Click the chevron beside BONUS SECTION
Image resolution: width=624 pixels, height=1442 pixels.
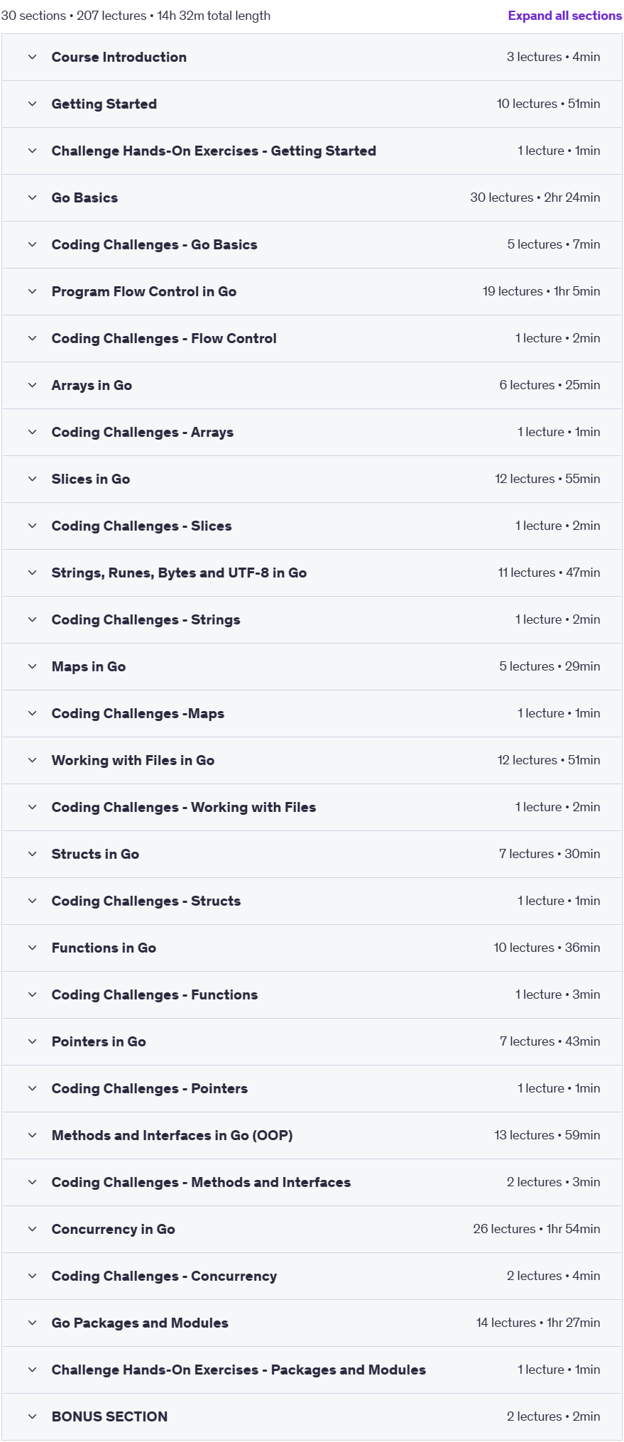click(32, 1416)
